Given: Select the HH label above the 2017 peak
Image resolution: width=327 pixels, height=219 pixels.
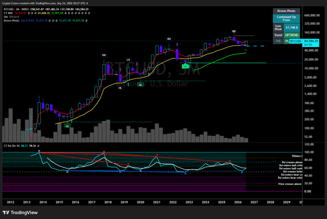Looking at the screenshot, I should click(x=104, y=55).
